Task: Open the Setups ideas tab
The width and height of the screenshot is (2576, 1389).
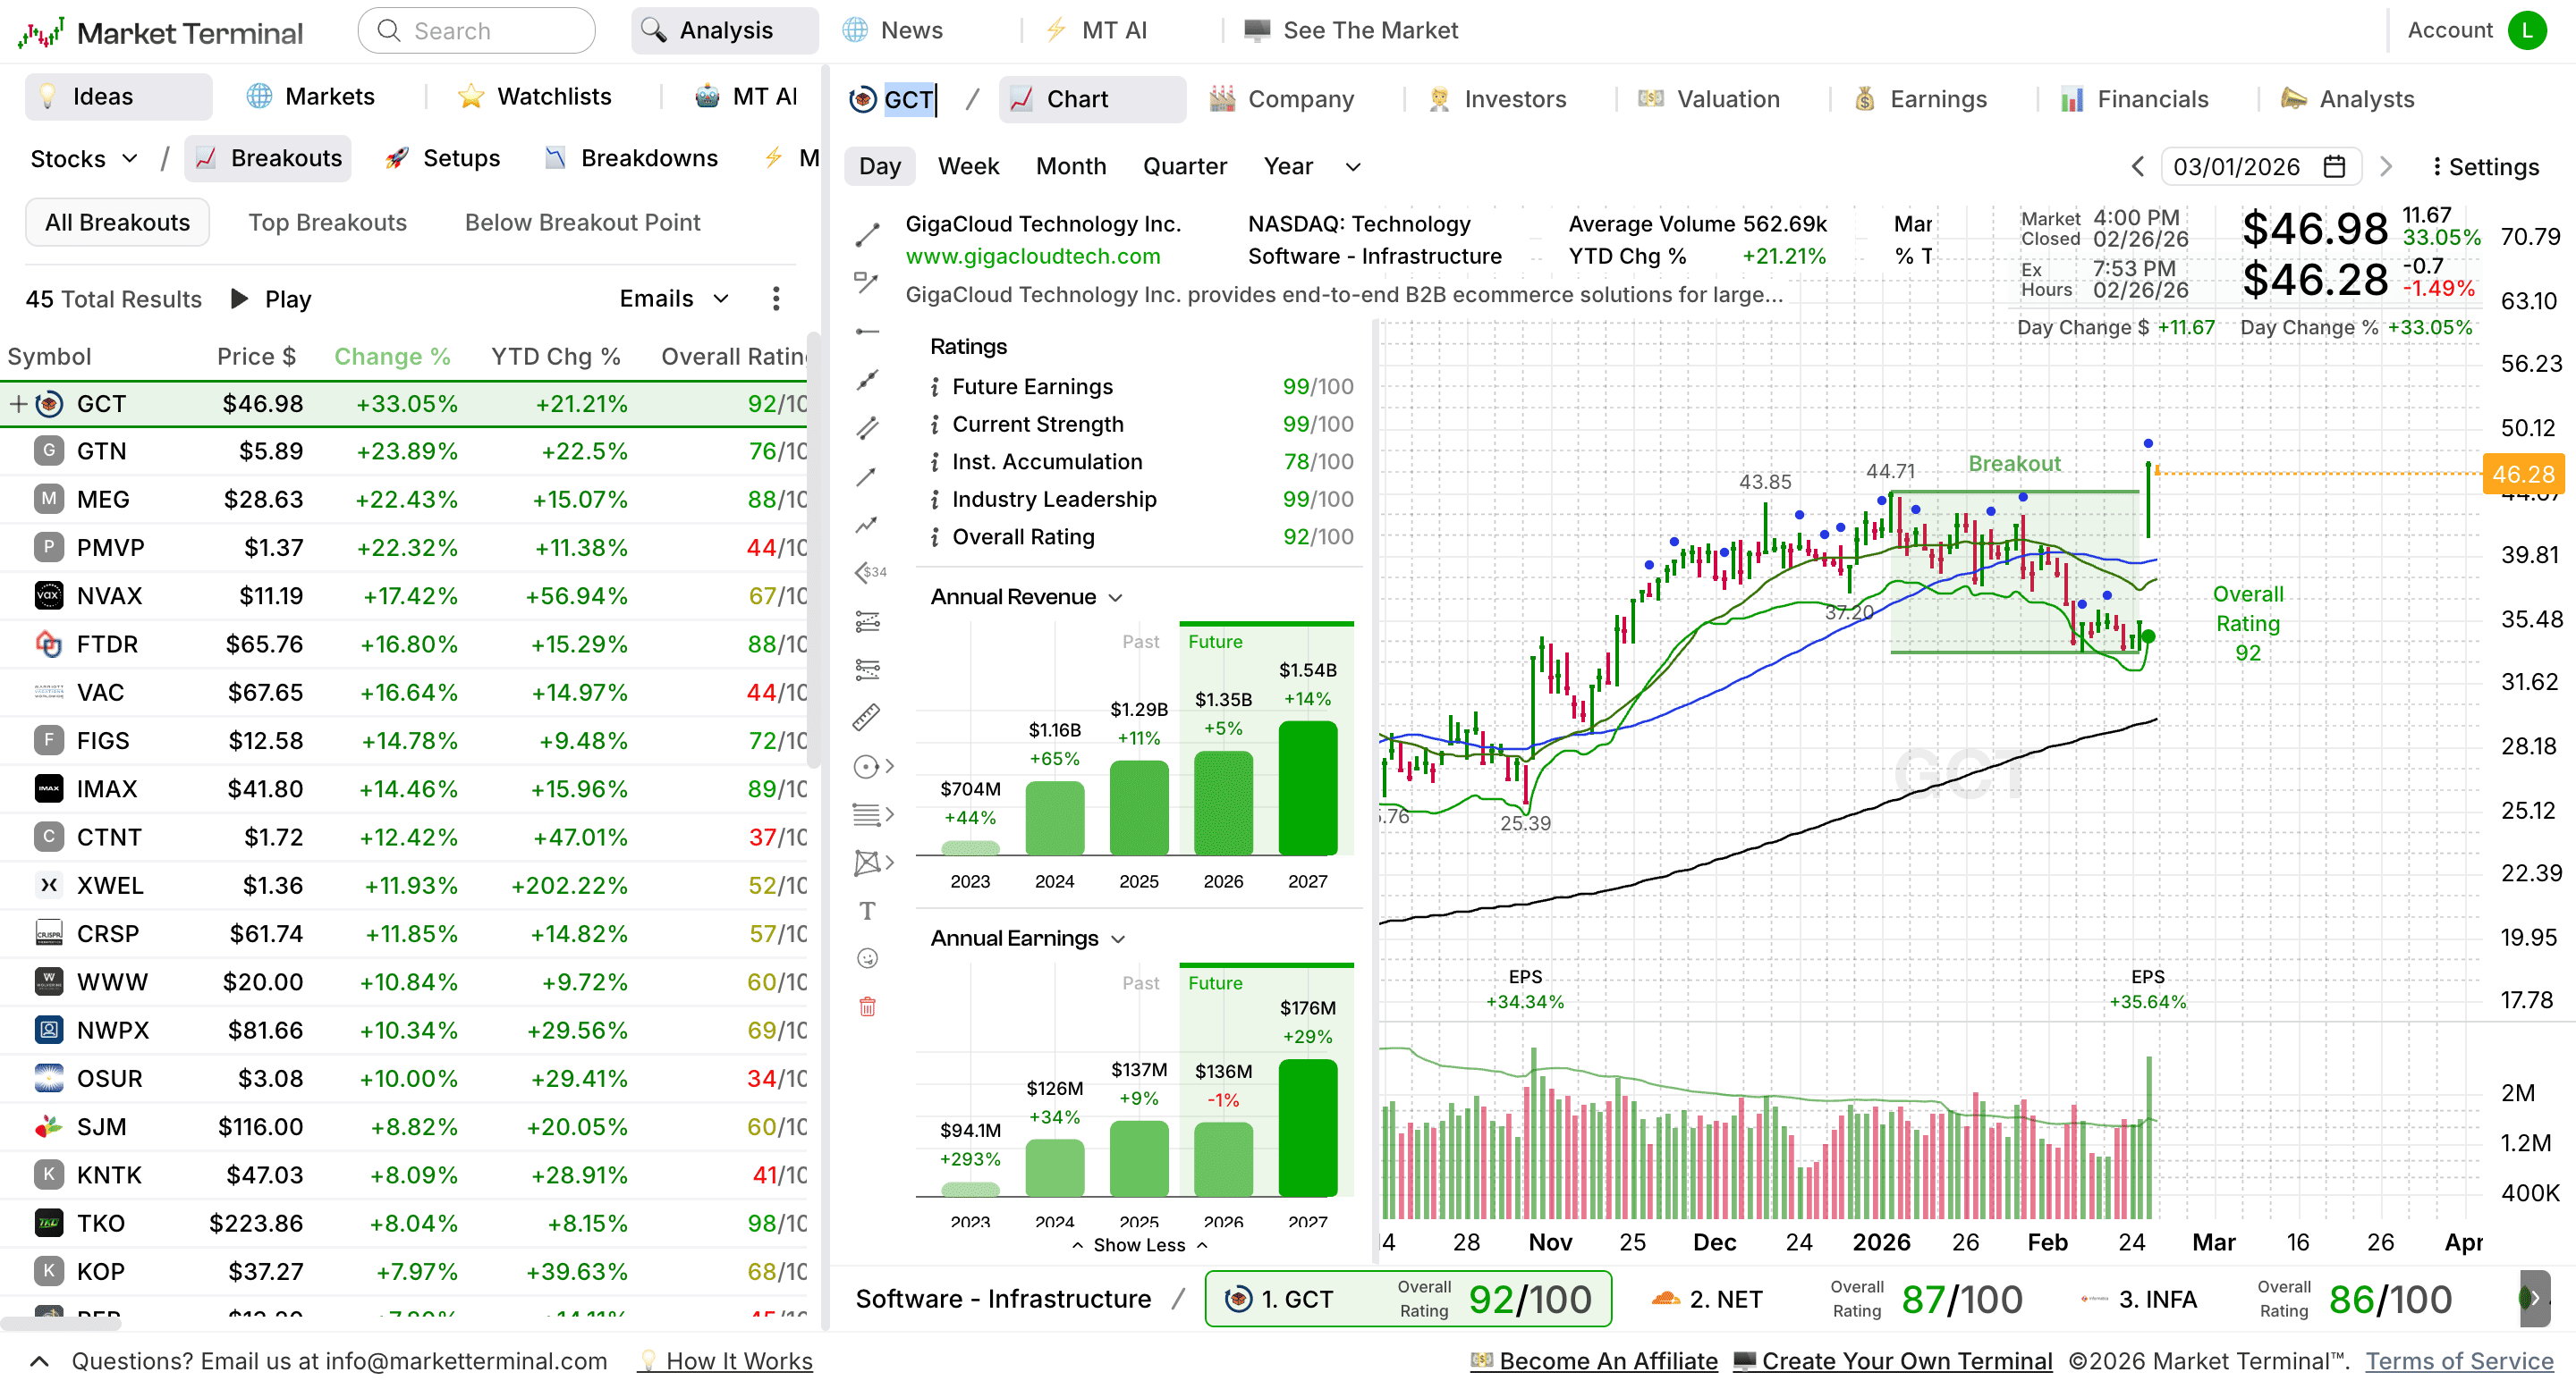Action: [442, 158]
